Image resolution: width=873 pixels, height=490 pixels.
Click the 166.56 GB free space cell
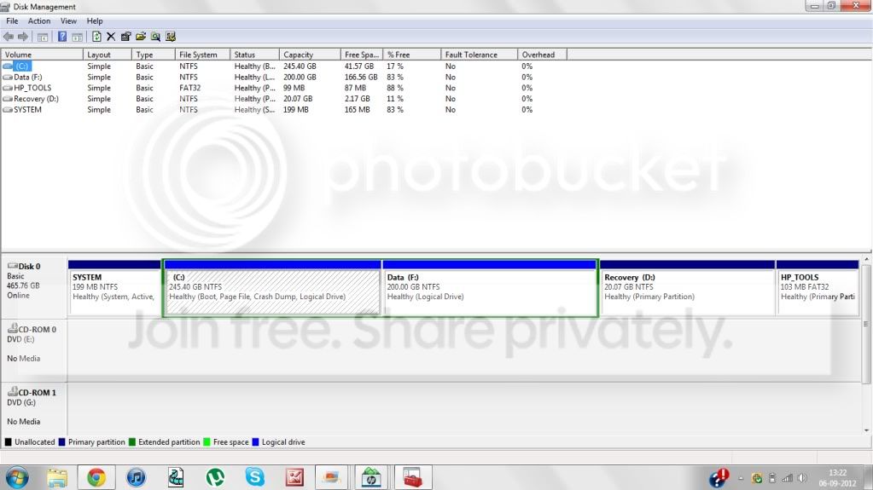361,77
